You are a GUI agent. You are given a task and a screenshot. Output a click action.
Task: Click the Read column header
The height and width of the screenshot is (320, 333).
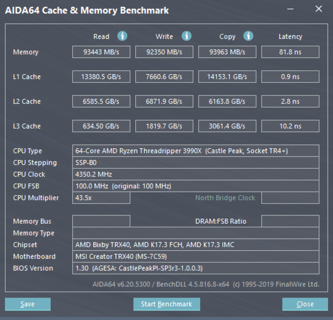pos(101,36)
